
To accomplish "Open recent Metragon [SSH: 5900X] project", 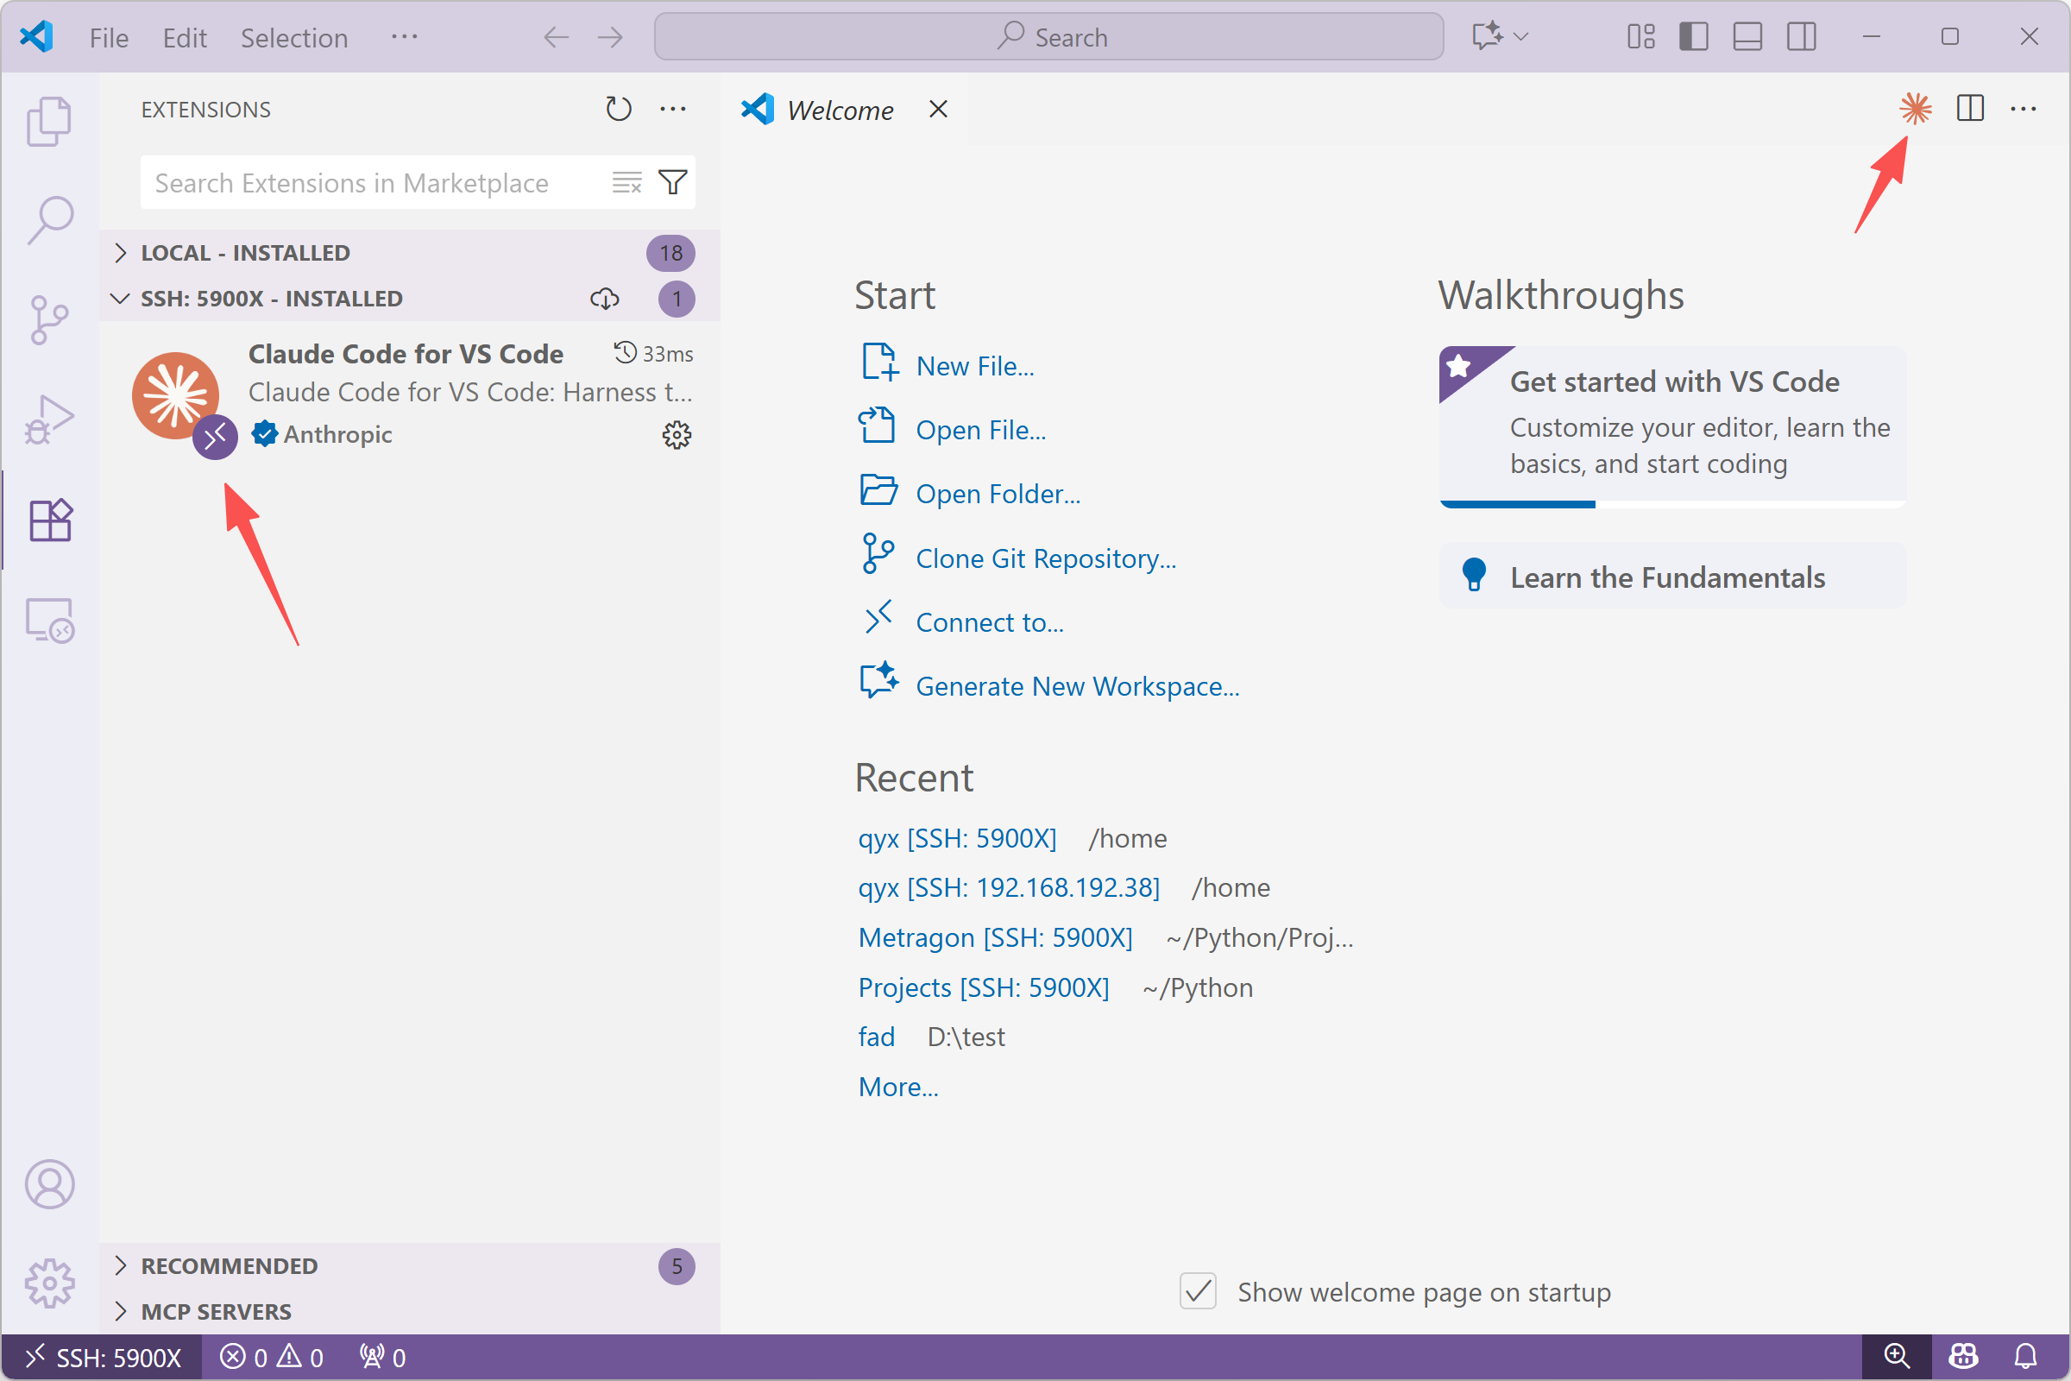I will click(x=996, y=937).
